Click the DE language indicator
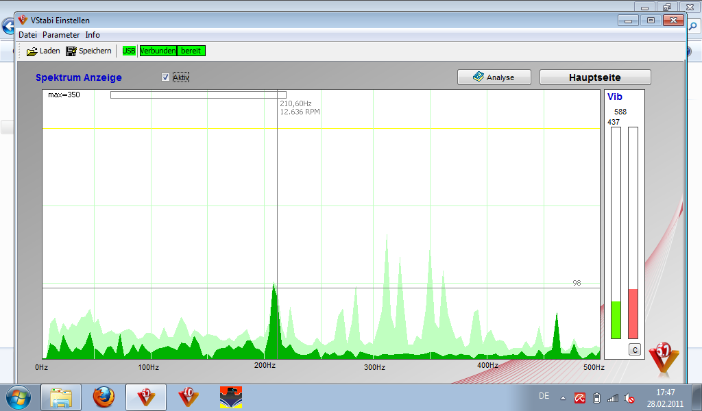This screenshot has height=411, width=702. point(544,396)
